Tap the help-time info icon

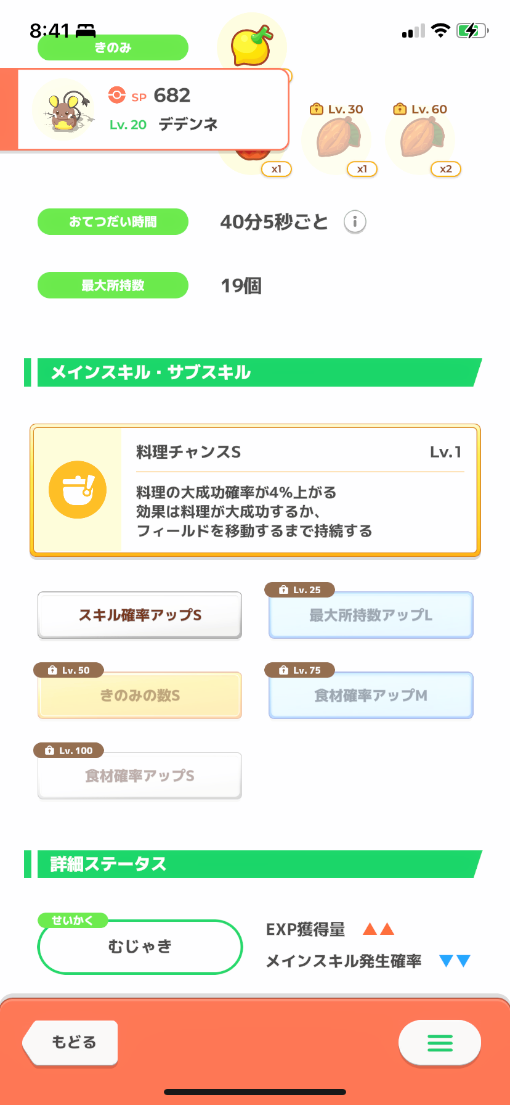[355, 221]
